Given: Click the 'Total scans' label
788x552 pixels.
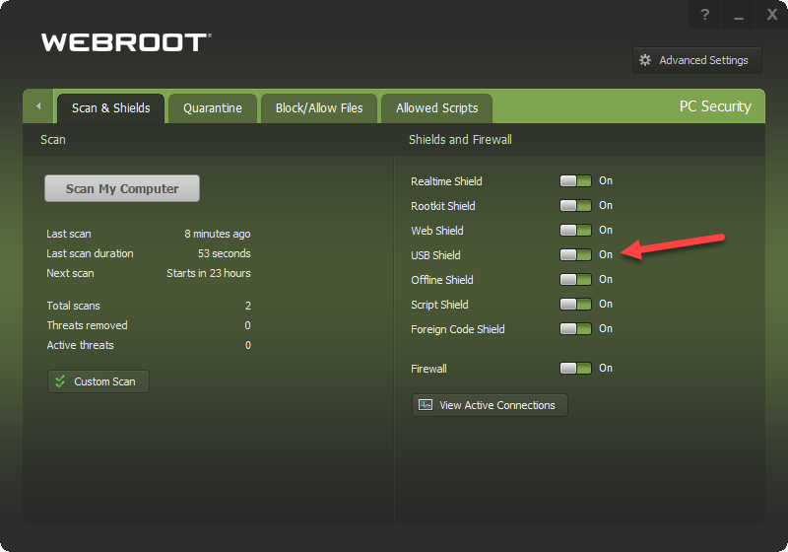Looking at the screenshot, I should pyautogui.click(x=73, y=306).
